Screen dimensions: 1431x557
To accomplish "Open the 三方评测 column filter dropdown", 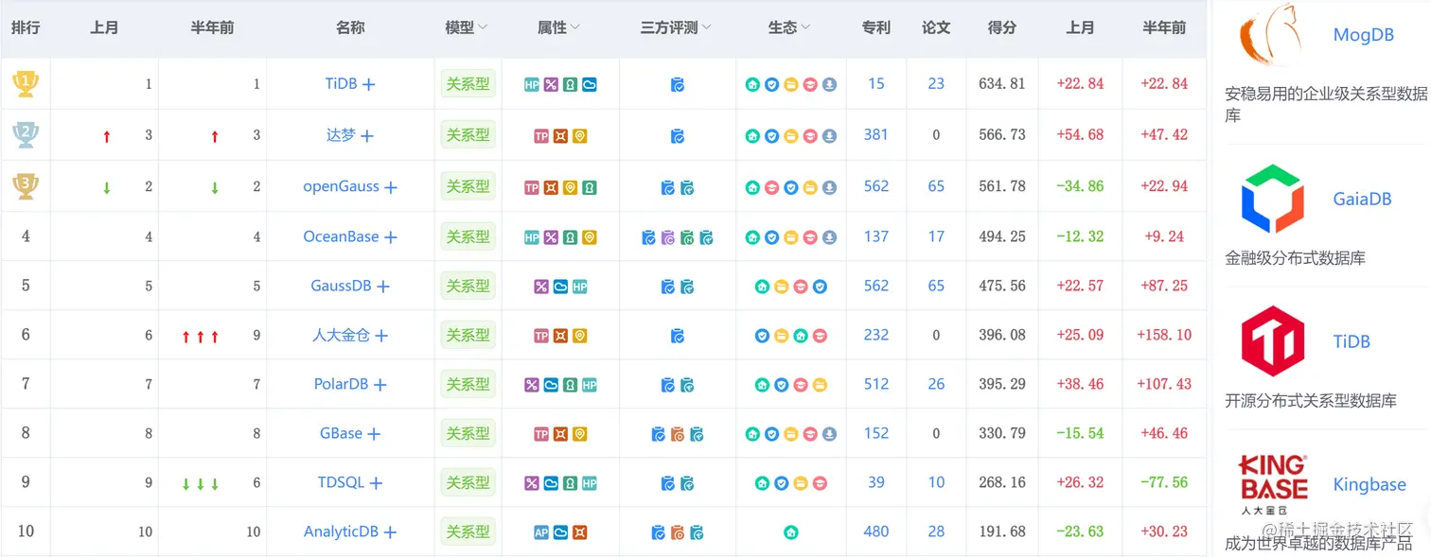I will click(706, 28).
